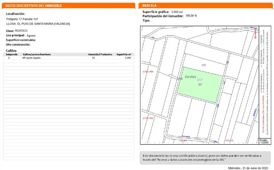Click the Escala 1/2000 scale box

pyautogui.click(x=264, y=141)
